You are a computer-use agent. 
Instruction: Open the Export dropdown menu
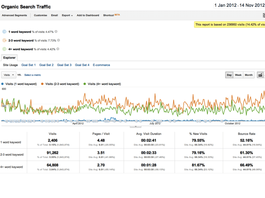(67, 15)
